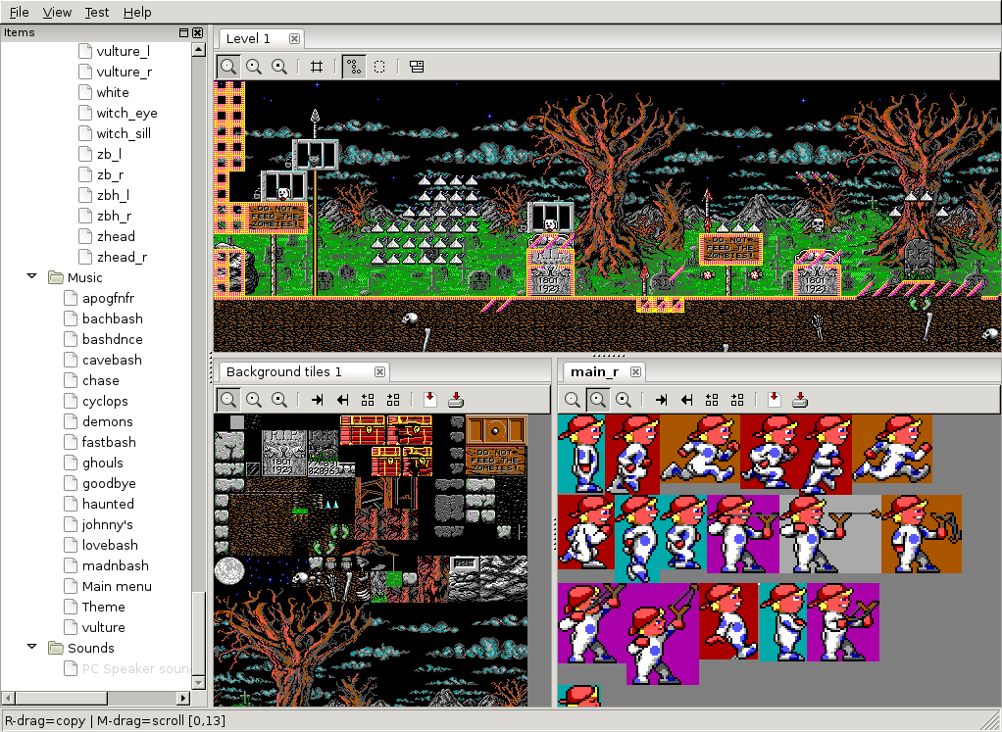Open the View menu
Viewport: 1002px width, 732px height.
[57, 12]
